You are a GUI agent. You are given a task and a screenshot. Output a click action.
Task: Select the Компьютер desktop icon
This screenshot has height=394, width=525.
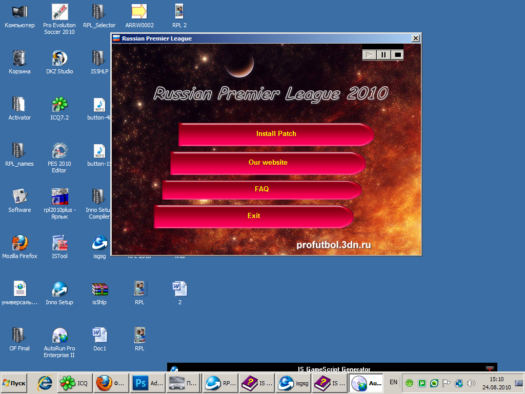point(19,16)
